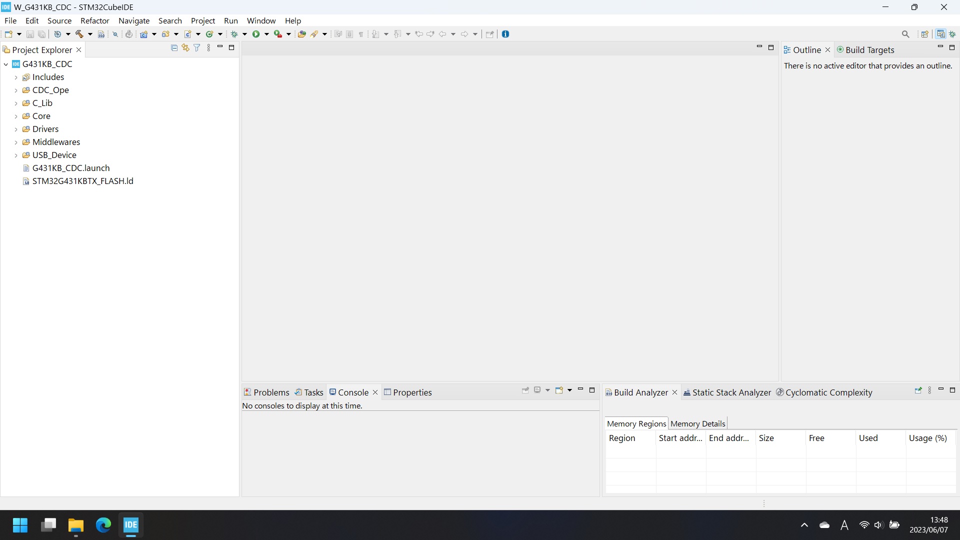Toggle Link with Editor in Project Explorer

[x=185, y=47]
